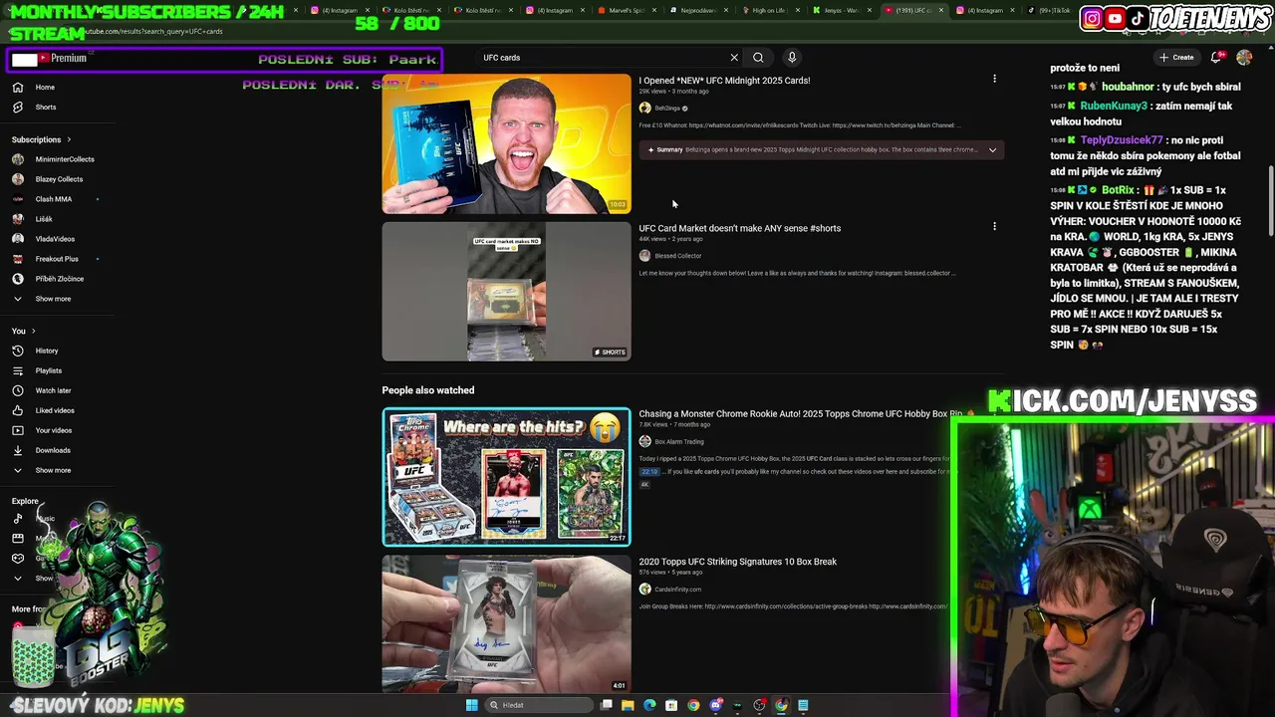Open the Cardsinfinity.com channel avatar
Viewport: 1275px width, 717px height.
click(644, 590)
